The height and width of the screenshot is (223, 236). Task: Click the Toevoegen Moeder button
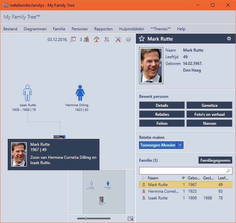point(158,145)
